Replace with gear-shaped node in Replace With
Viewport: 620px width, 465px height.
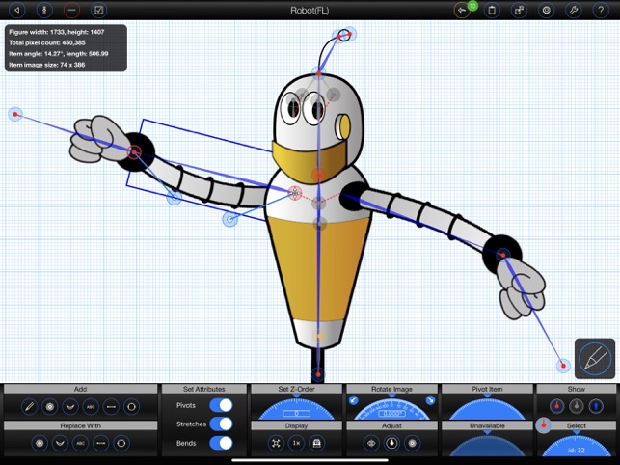[x=40, y=443]
